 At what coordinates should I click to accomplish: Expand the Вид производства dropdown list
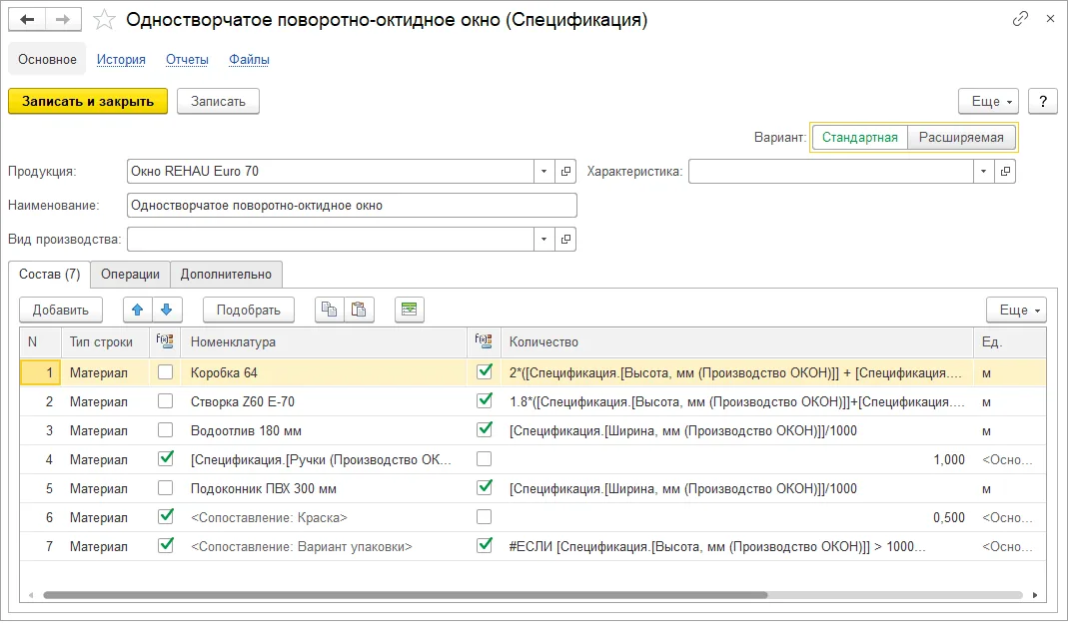click(543, 240)
